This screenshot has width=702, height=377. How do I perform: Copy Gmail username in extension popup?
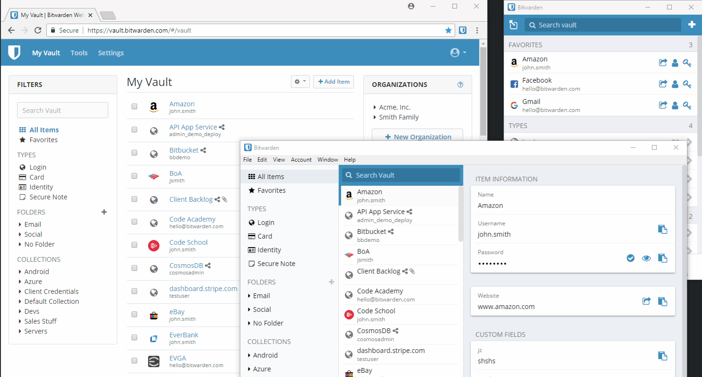tap(676, 105)
